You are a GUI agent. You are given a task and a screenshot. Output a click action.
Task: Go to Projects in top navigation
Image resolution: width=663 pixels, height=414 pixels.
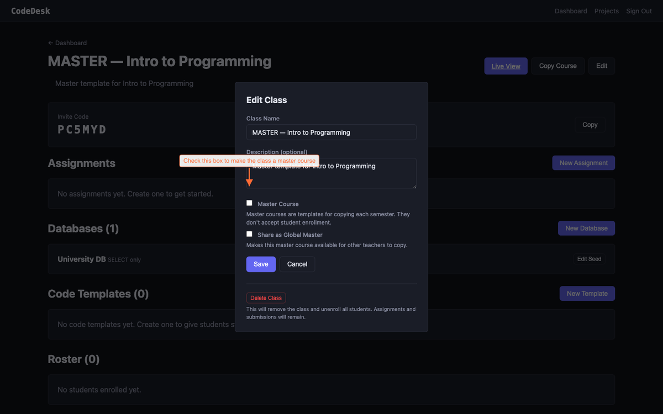tap(606, 11)
